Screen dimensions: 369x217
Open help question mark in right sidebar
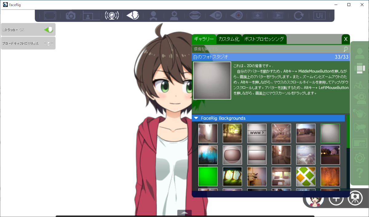coord(359,173)
